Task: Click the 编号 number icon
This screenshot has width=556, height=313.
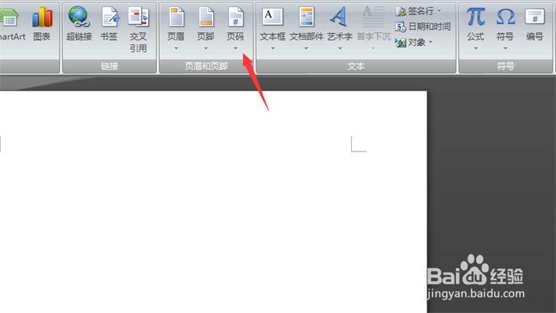Action: pyautogui.click(x=534, y=17)
